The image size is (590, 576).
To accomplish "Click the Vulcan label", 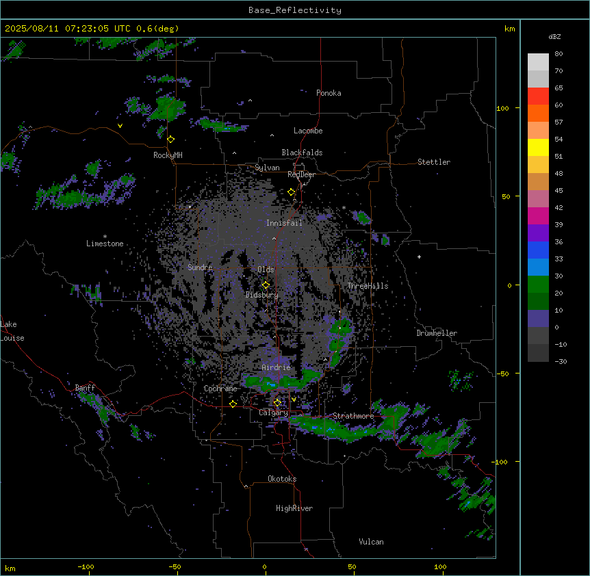I will tap(372, 542).
